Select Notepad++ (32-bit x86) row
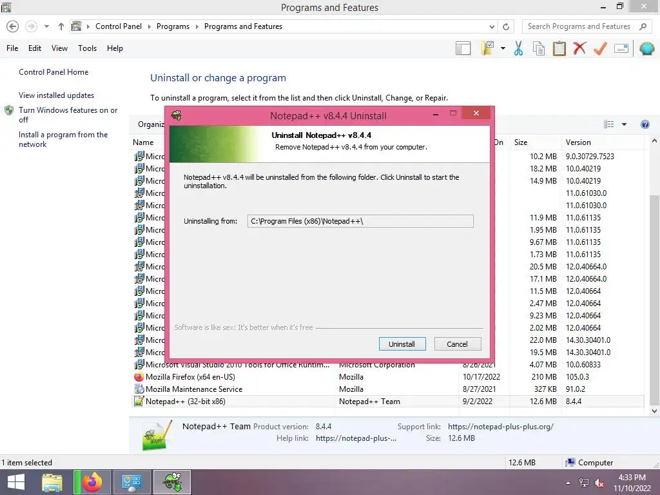Screen dimensions: 660x495 pos(388,401)
